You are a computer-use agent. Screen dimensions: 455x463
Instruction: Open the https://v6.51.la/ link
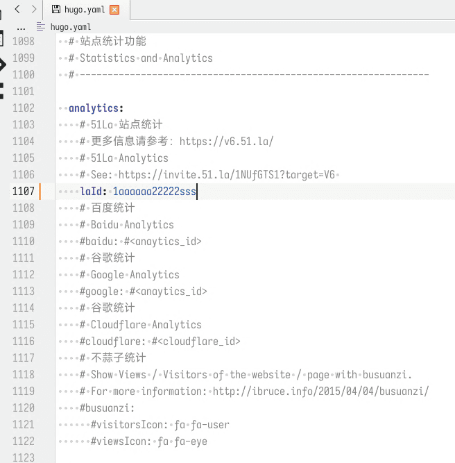tap(226, 142)
